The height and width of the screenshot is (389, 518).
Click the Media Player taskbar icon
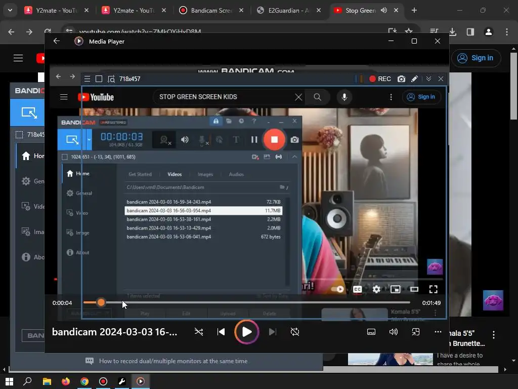point(141,381)
